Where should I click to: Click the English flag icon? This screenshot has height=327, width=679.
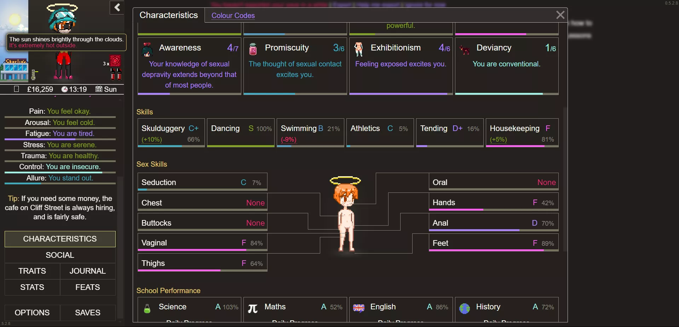pos(358,308)
